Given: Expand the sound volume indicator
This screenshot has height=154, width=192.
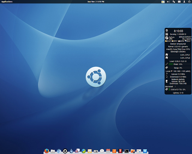Looking at the screenshot, I should [168, 2].
